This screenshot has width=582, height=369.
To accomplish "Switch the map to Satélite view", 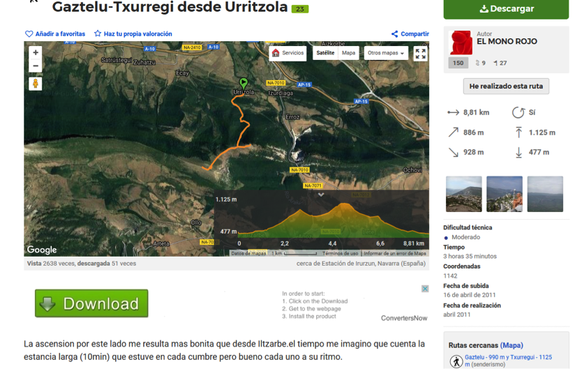I will [x=325, y=53].
